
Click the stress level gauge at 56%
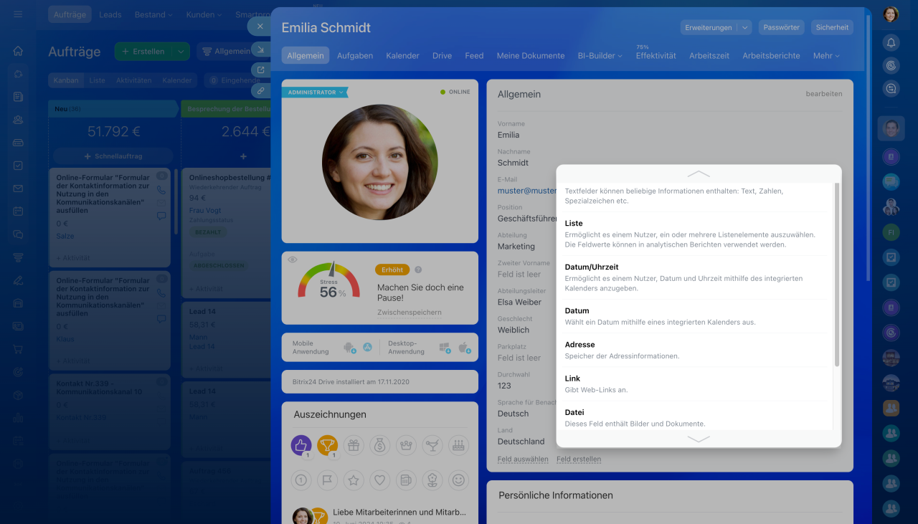tap(328, 281)
